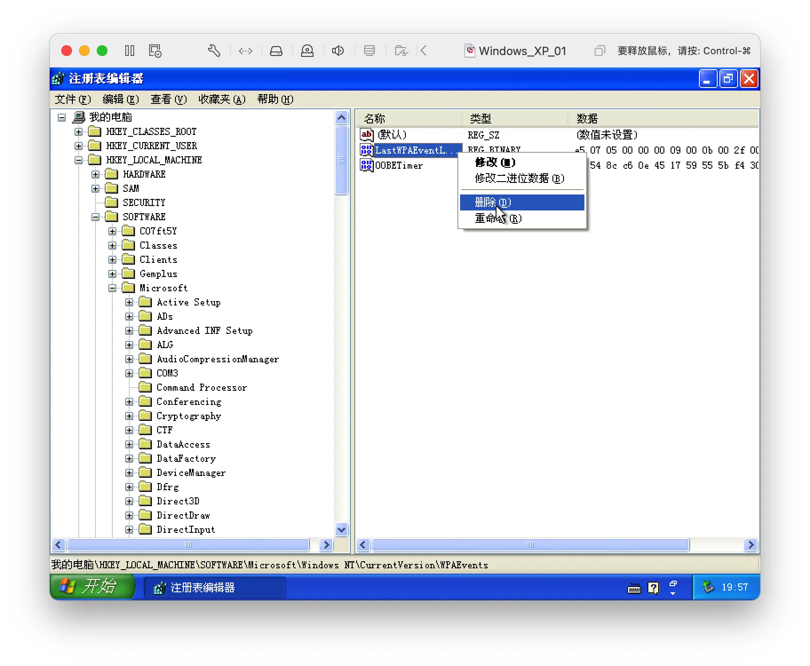Click the camera/user device icon

[x=307, y=51]
